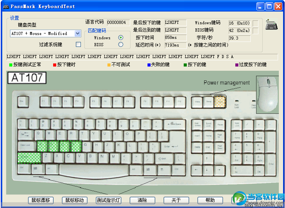Click the tall numpad Enter key
285x208 pixels.
(x=271, y=165)
